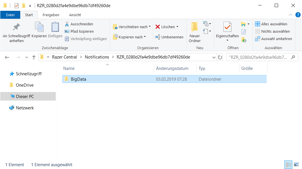Switch to the Start ribbon tab

pos(29,15)
